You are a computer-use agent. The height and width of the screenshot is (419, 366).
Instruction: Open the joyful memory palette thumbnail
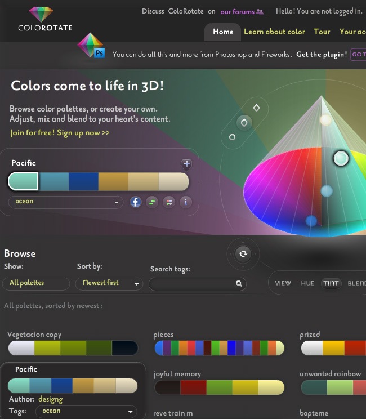pos(218,387)
